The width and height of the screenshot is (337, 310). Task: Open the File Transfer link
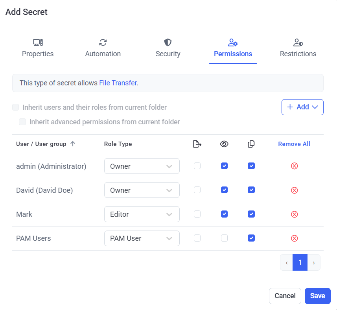click(118, 83)
